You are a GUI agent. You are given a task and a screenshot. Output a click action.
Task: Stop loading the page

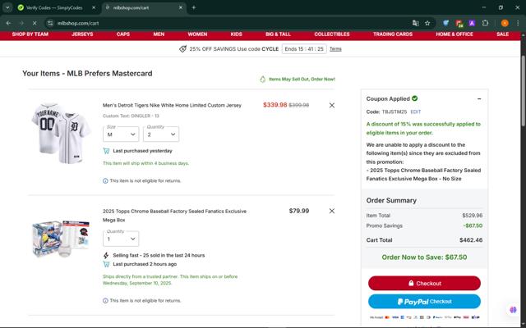click(x=35, y=23)
